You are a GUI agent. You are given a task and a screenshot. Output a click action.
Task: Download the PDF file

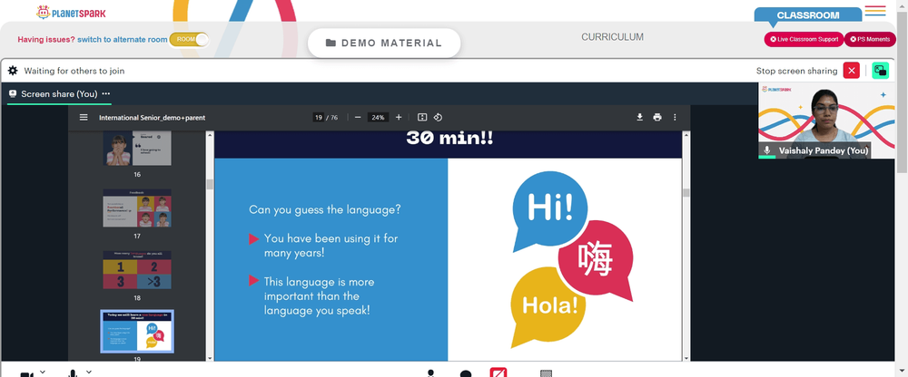(x=640, y=118)
